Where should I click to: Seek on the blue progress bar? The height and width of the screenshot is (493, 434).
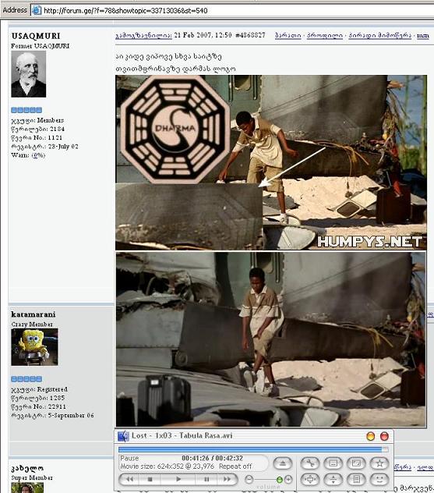pos(253,449)
